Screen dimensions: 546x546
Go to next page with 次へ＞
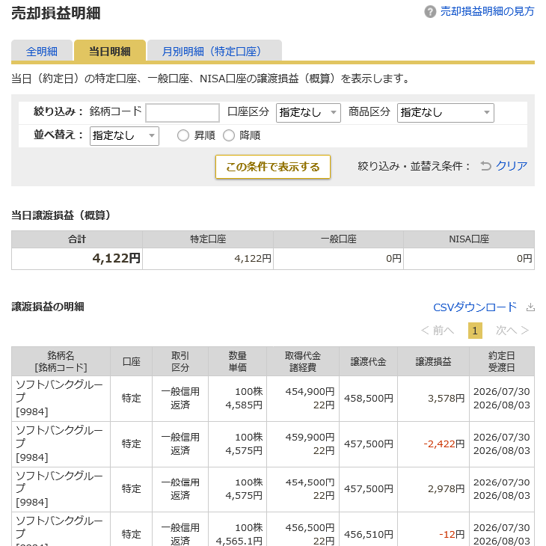[512, 330]
